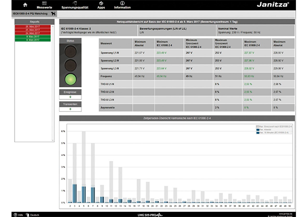Image resolution: width=308 pixels, height=217 pixels.
Task: Click the green traffic light status lamp
Action: [x=70, y=79]
